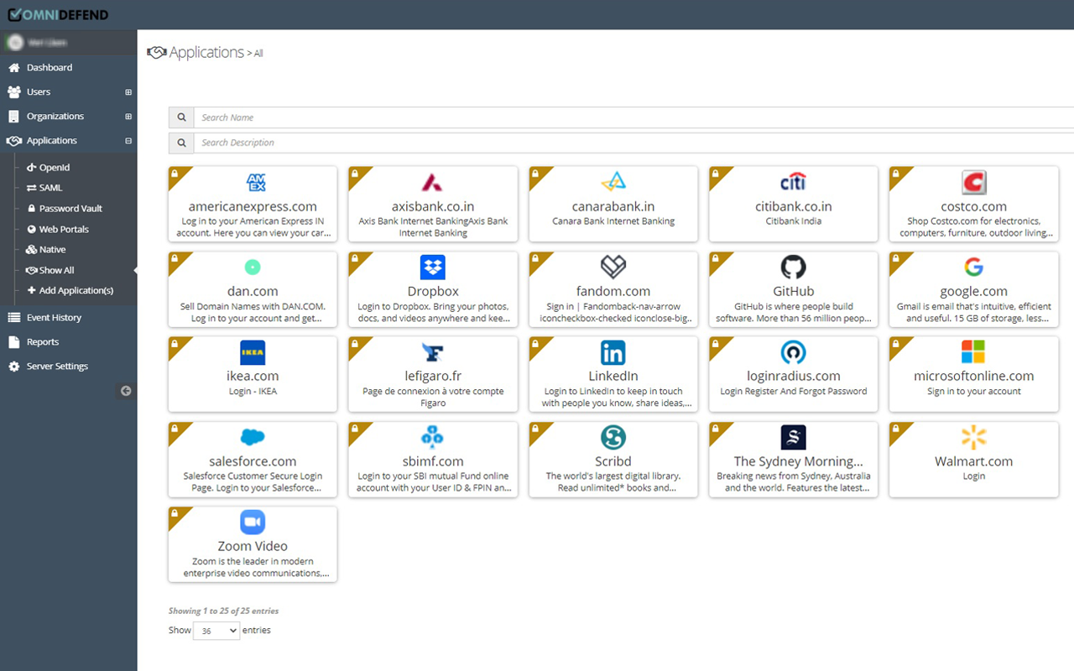This screenshot has height=671, width=1074.
Task: Click the Scribd card title
Action: 613,461
